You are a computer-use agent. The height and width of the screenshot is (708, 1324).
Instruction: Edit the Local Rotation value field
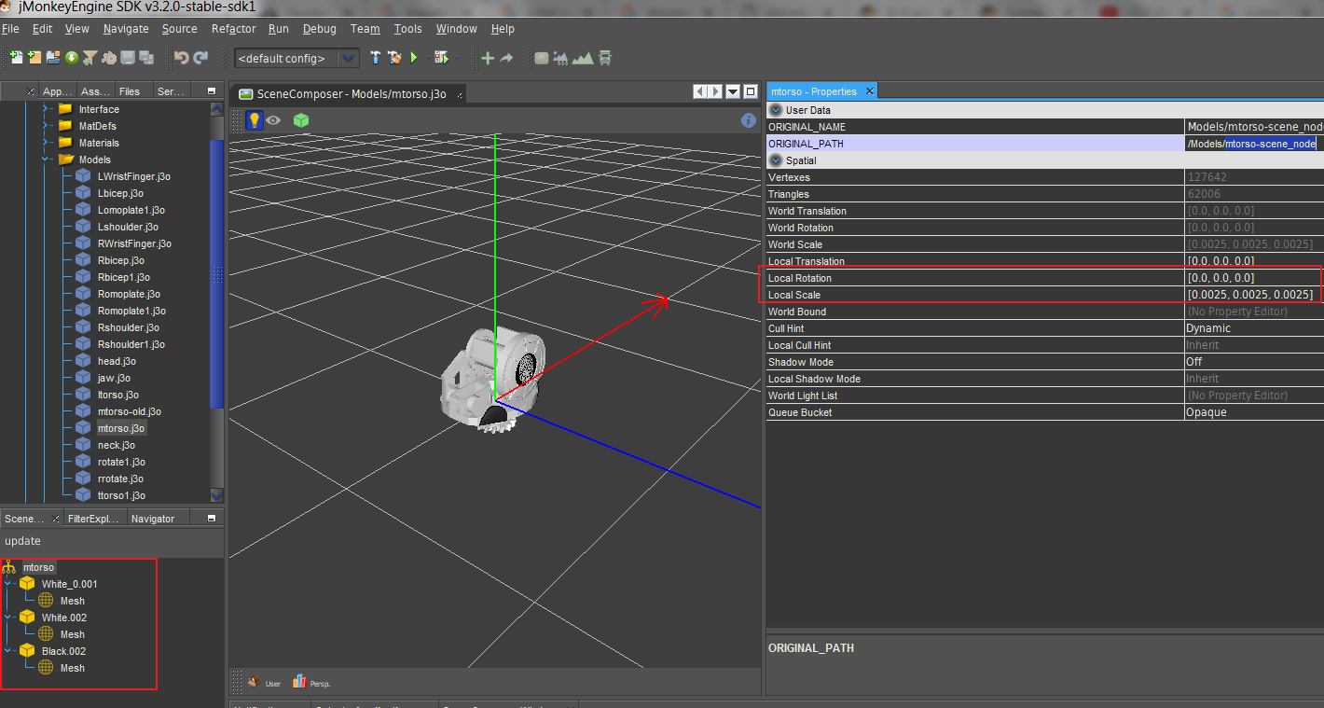coord(1253,278)
